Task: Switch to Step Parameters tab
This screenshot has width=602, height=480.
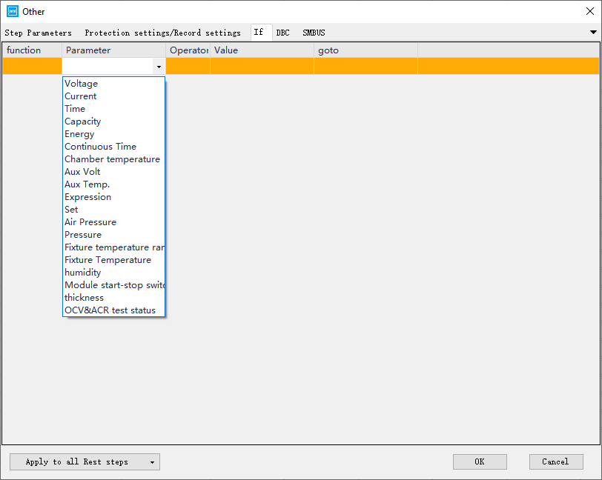Action: click(x=39, y=33)
